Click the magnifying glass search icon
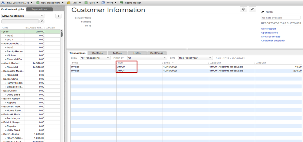This screenshot has width=303, height=142. tap(42, 21)
